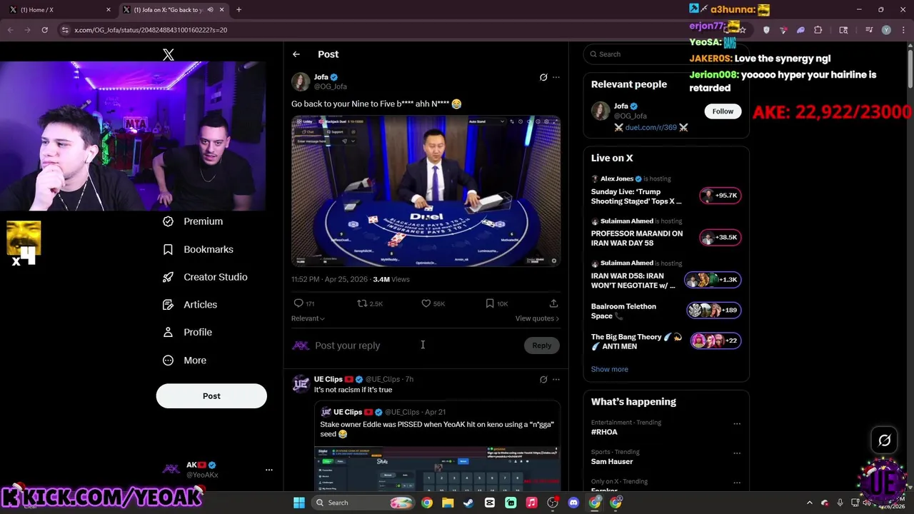This screenshot has height=514, width=914.
Task: Open Grok icon on UE Clips reply
Action: (x=543, y=380)
